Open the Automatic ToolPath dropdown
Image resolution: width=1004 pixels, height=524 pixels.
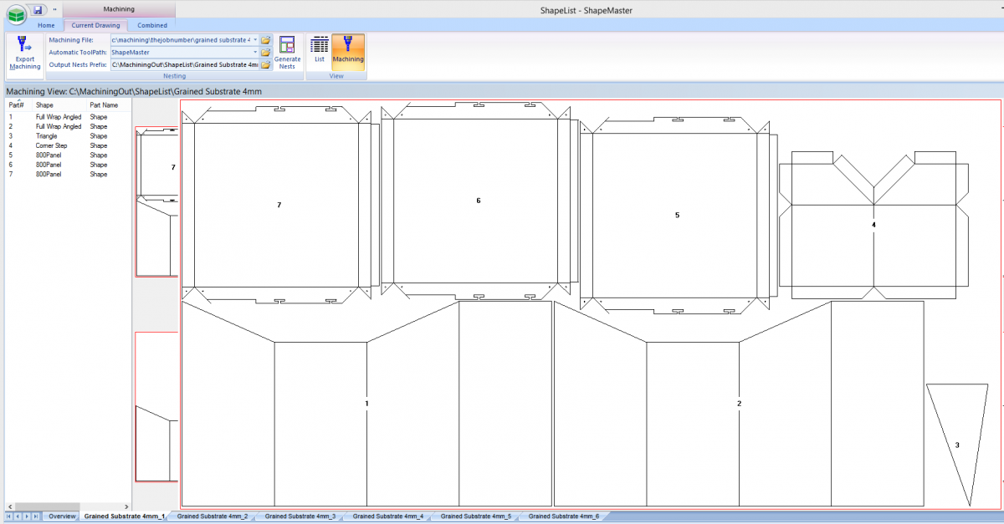(x=254, y=52)
